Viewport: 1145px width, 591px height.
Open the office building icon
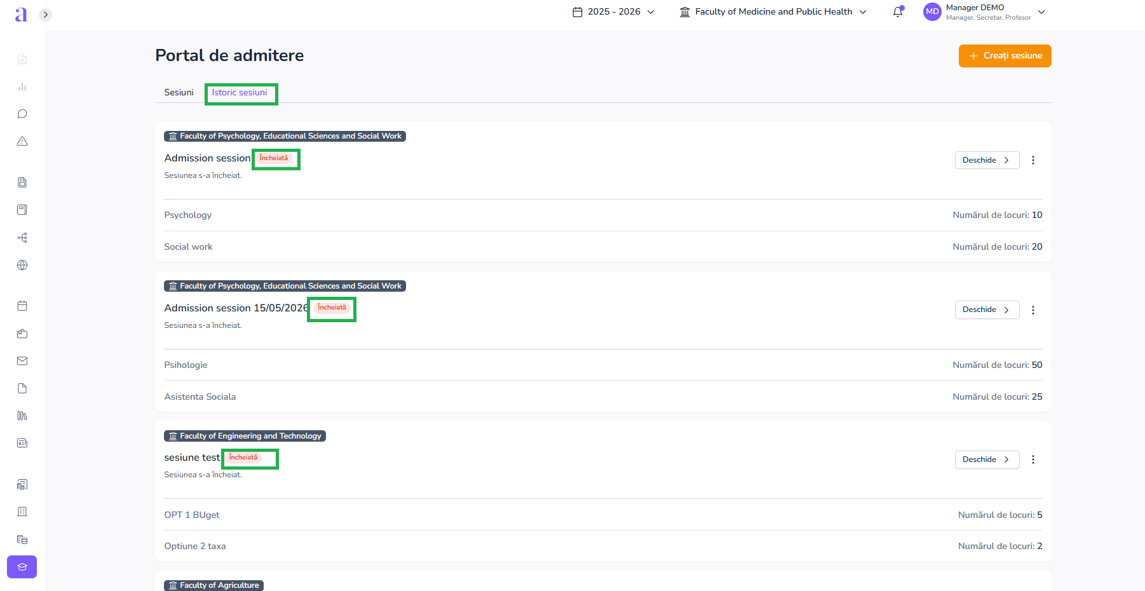[22, 512]
